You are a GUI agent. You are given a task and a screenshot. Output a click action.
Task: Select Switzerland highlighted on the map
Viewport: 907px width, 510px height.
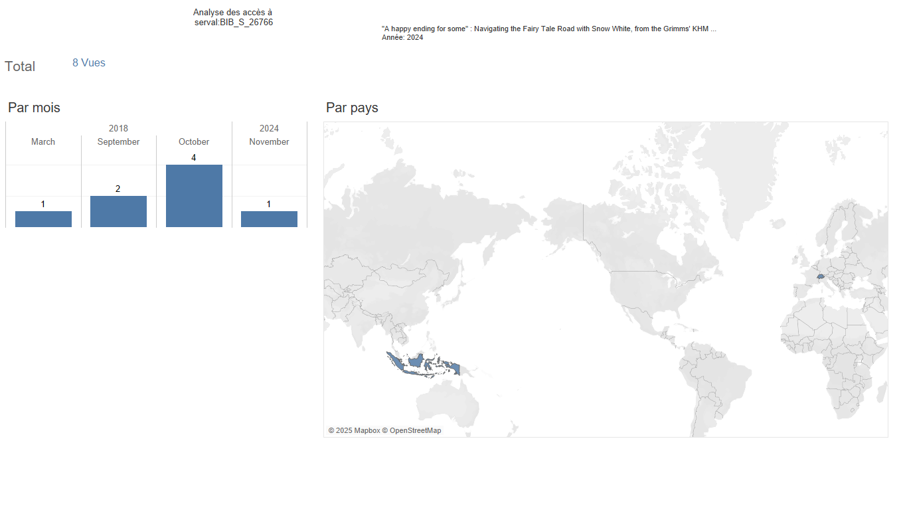click(821, 276)
